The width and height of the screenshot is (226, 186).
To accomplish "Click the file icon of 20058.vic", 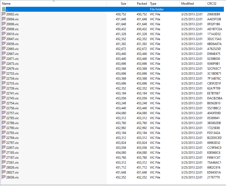I will 4,44.
